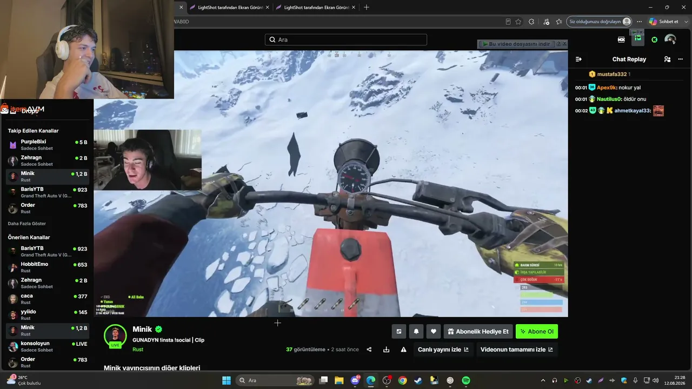The height and width of the screenshot is (389, 692).
Task: Open BarisYTB in followed channels
Action: (47, 192)
